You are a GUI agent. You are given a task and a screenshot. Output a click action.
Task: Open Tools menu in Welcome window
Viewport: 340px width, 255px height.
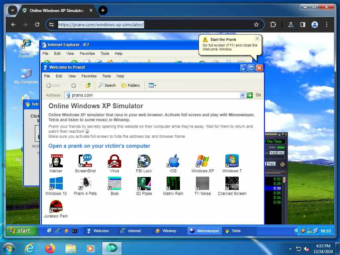107,76
